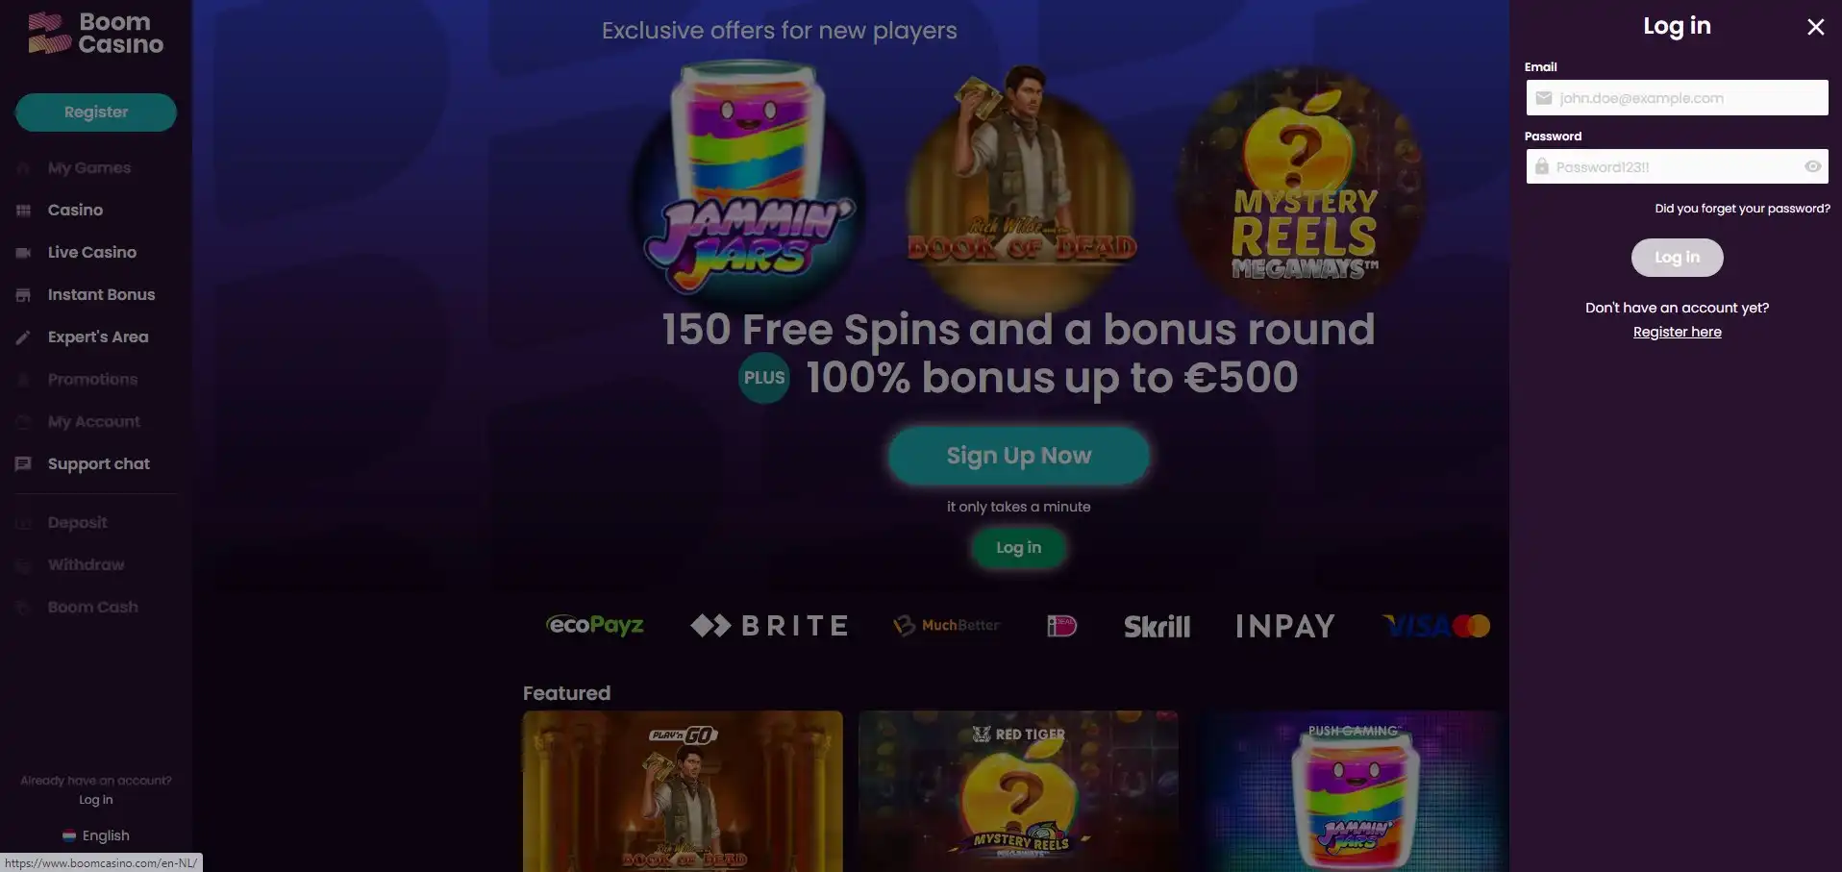Close the Log in panel

tap(1815, 27)
